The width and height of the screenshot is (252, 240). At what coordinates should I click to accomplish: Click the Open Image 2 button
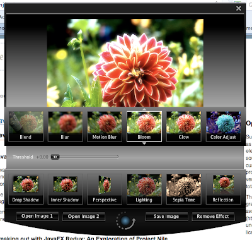pos(84,217)
